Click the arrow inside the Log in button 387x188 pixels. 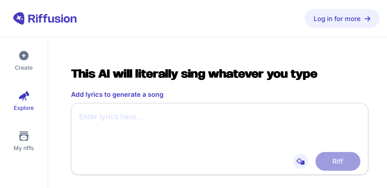pos(367,19)
